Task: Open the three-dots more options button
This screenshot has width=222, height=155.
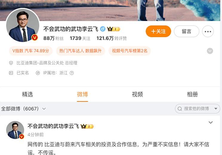Action: [208, 31]
